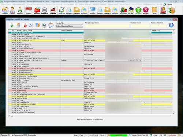Click the Nome Fantasia column header
This screenshot has width=183, height=137.
coord(67,30)
